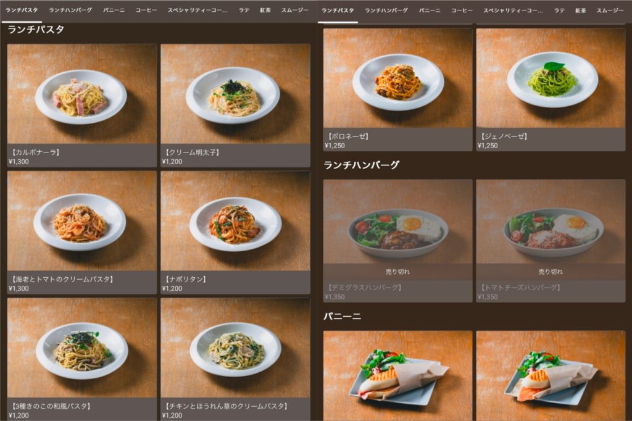Switch to the ラテ tab in right panel
632x421 pixels.
(x=559, y=10)
